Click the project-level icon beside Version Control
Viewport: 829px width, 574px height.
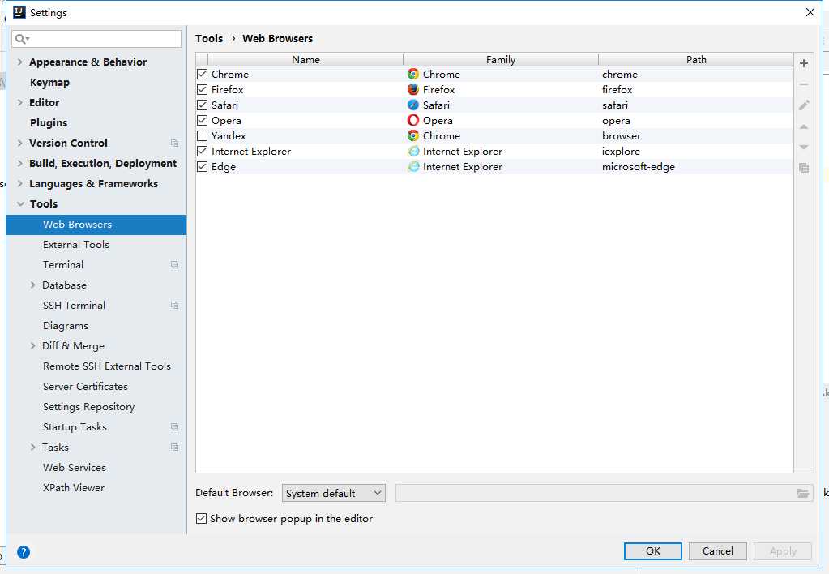coord(174,143)
